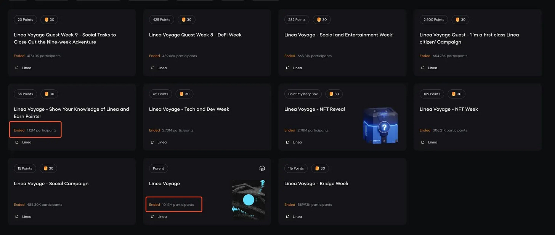
Task: Click the '2.78M participants' text
Action: click(313, 130)
